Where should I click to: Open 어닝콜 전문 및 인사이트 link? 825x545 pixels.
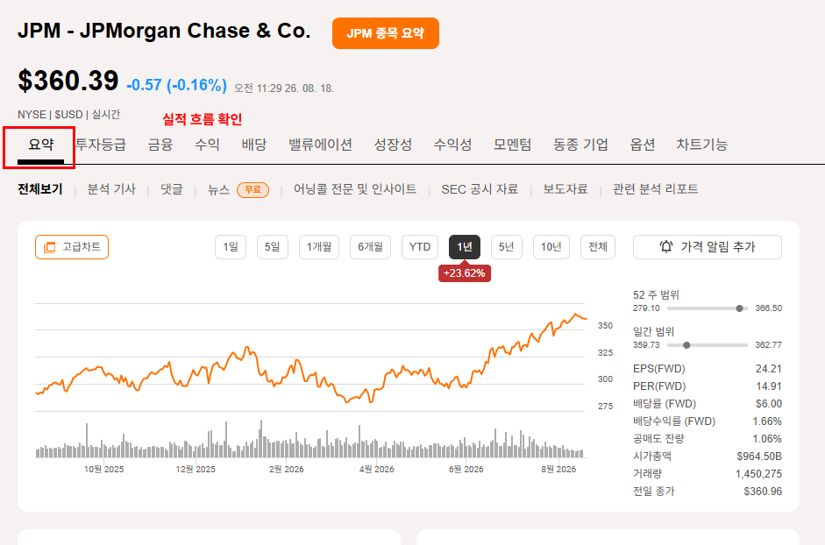(x=355, y=189)
